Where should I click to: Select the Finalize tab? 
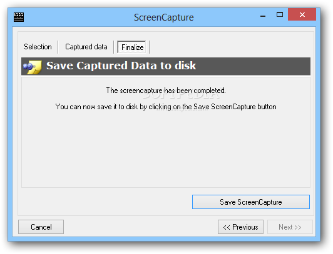[131, 47]
